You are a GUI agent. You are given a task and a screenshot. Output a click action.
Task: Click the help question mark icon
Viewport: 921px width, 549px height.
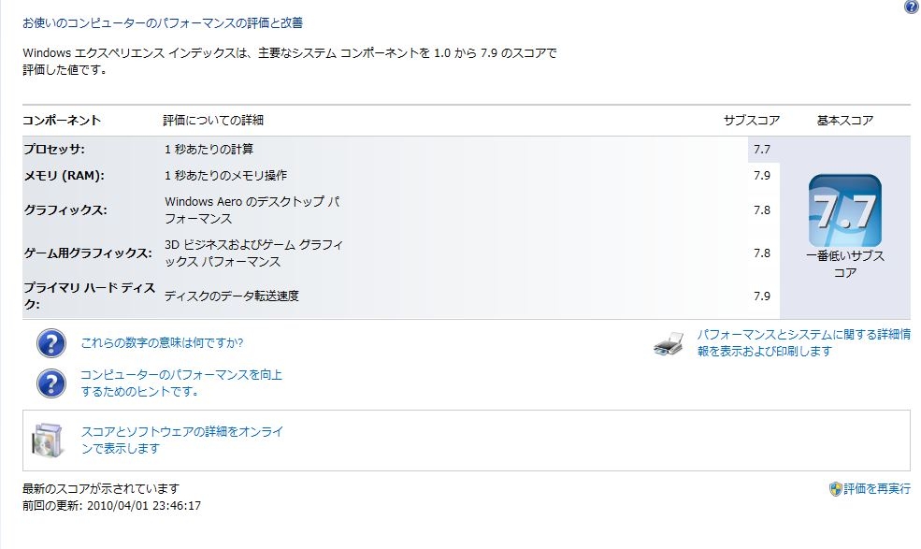(x=911, y=7)
